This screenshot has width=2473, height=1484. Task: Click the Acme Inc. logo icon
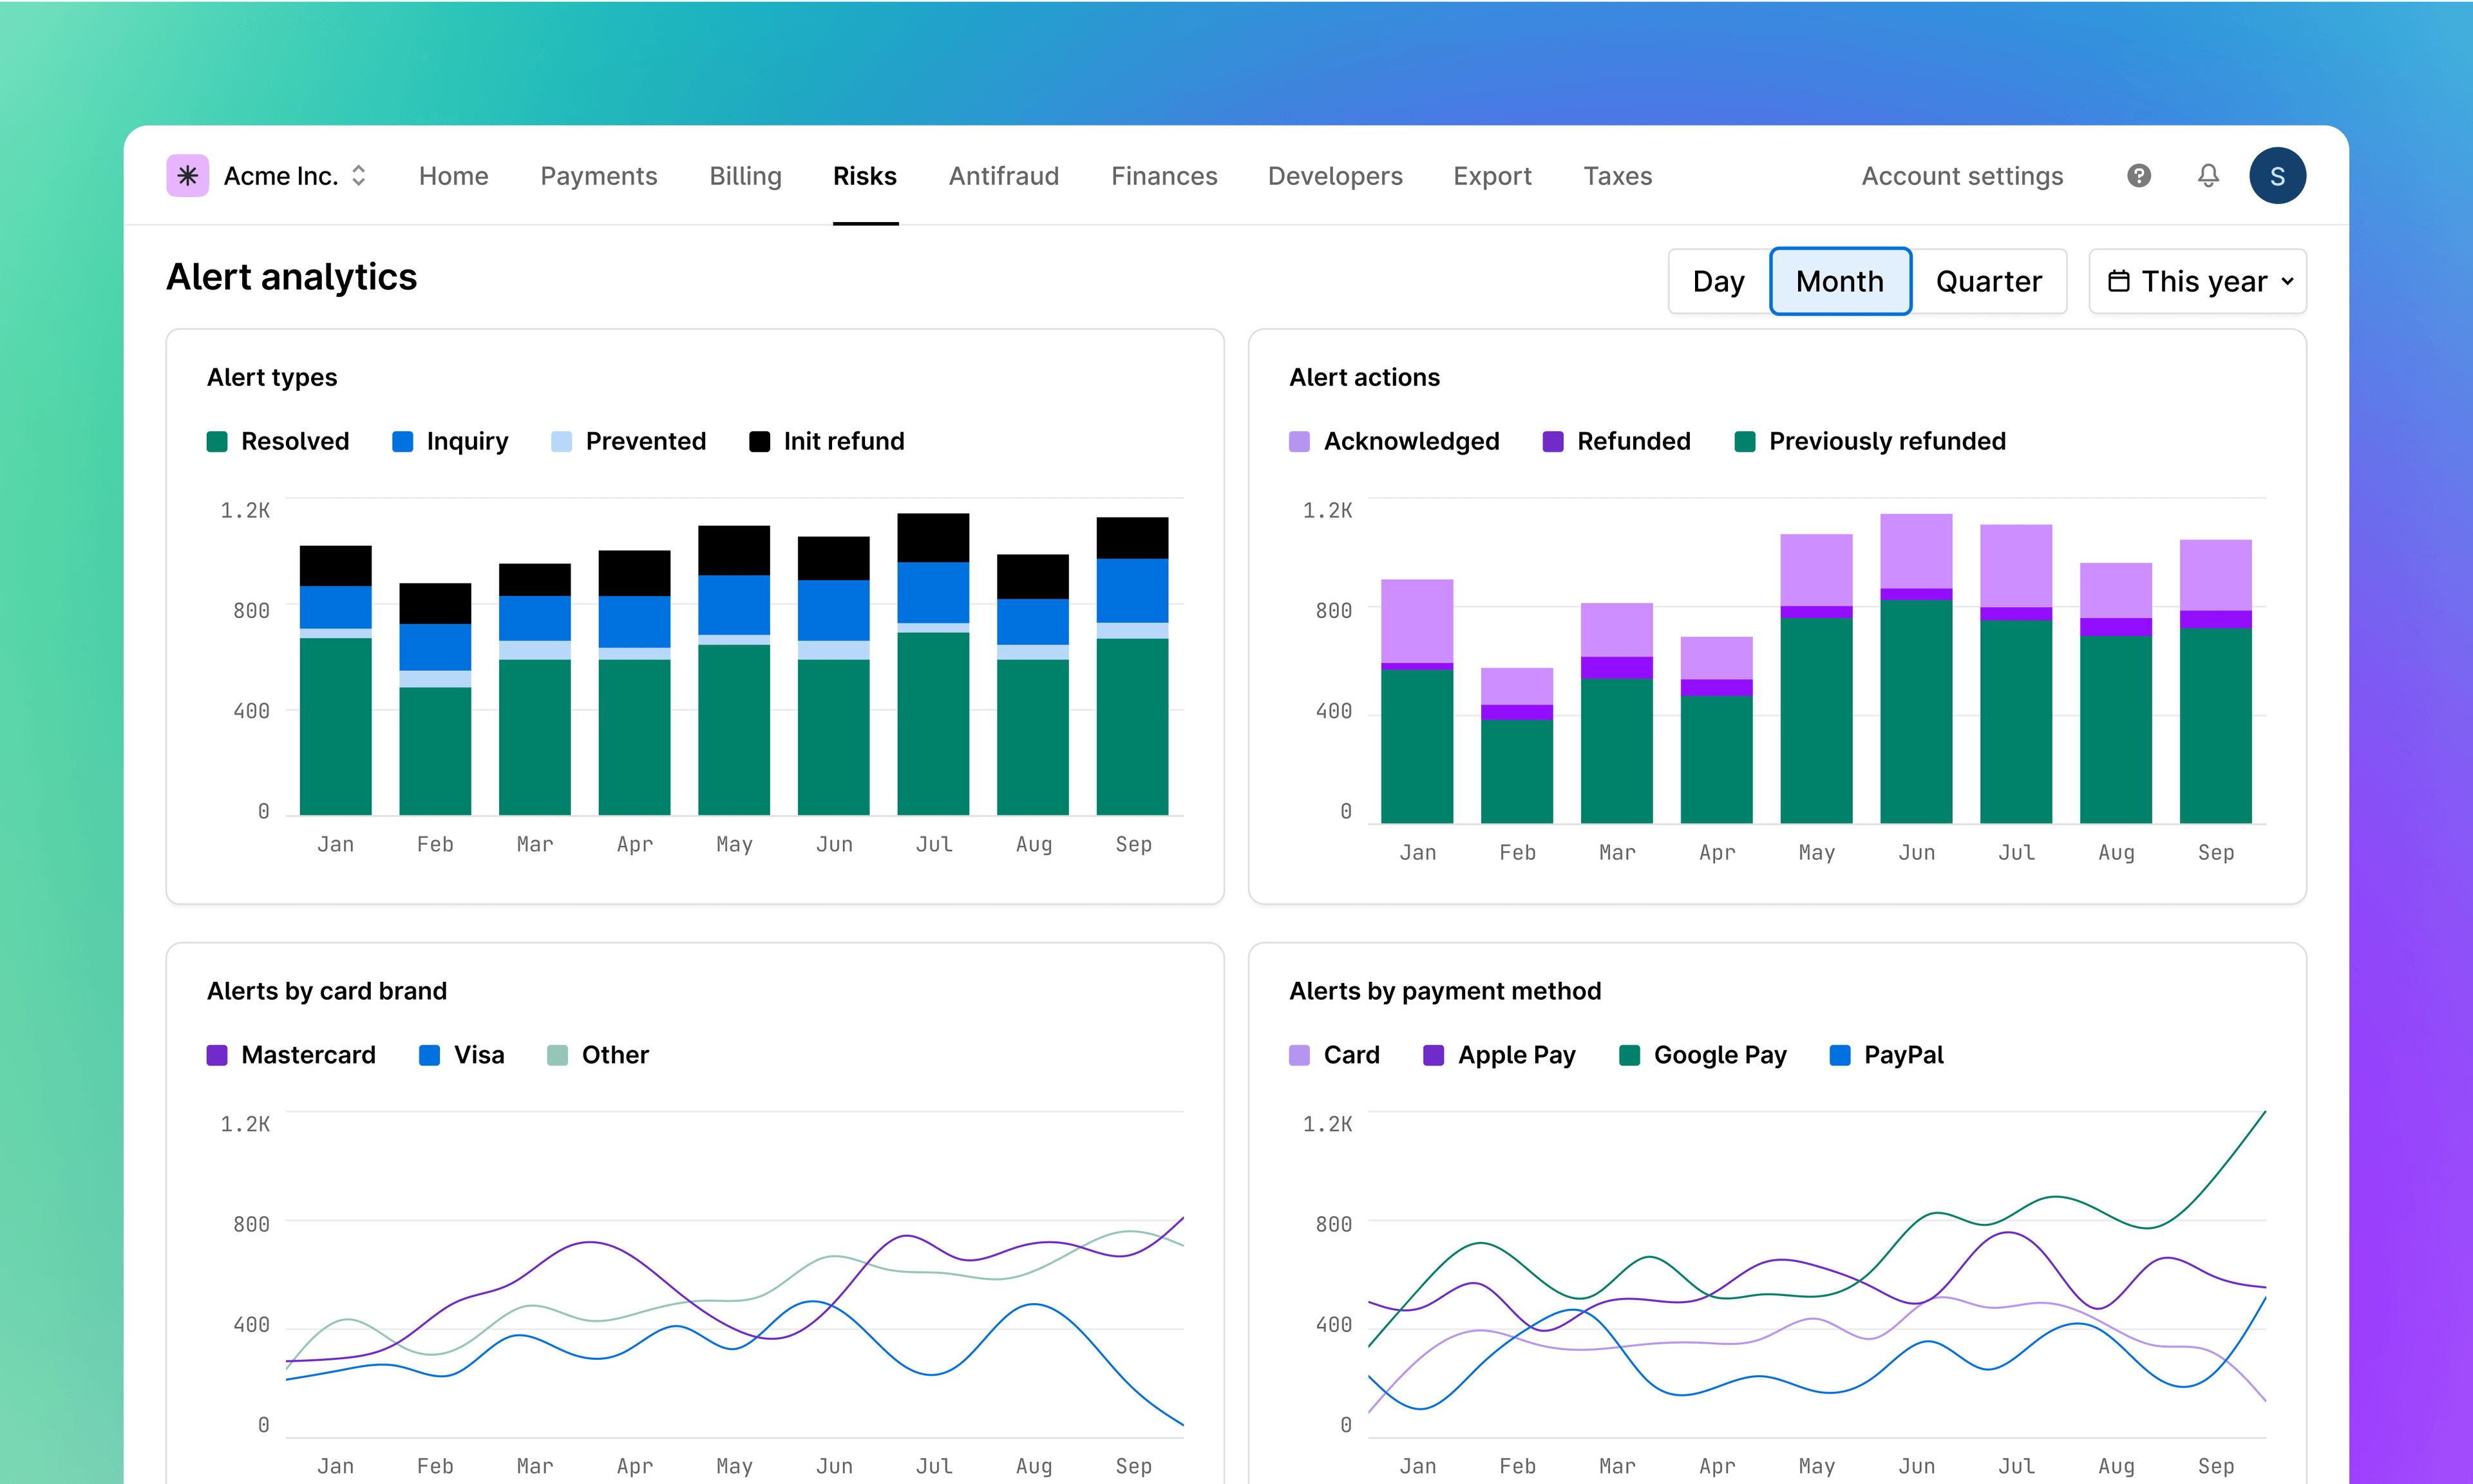(x=187, y=175)
